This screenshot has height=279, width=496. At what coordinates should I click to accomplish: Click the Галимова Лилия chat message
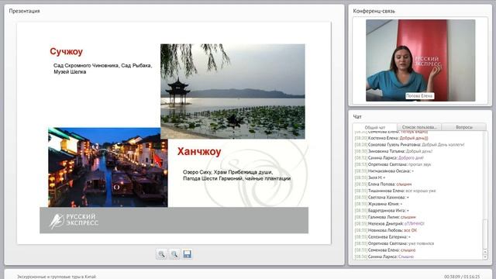[385, 217]
